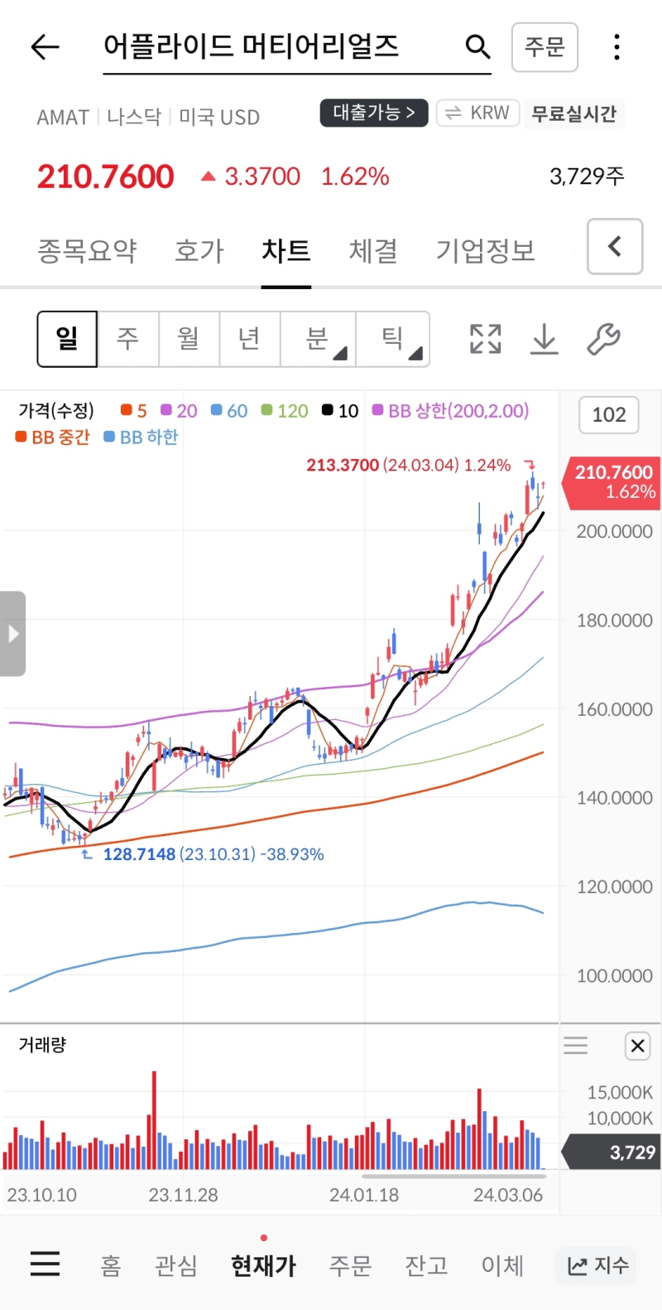
Task: Tap the tab-scroll left chevron button
Action: pos(615,246)
